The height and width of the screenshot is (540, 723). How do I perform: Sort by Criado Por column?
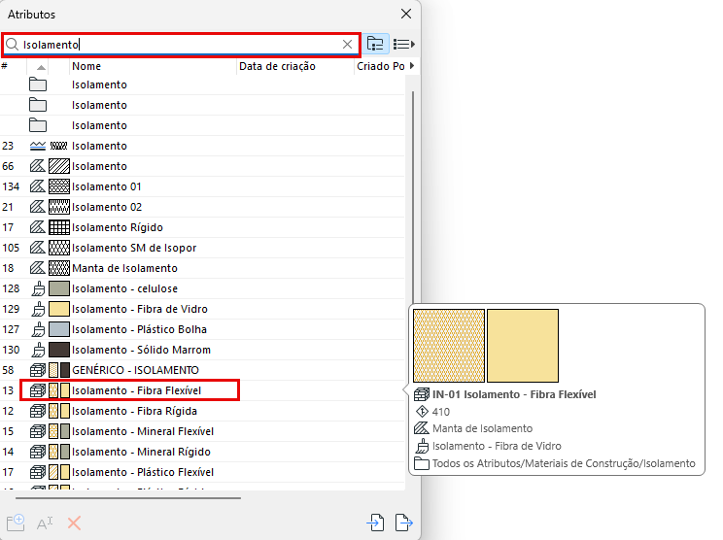pos(381,66)
